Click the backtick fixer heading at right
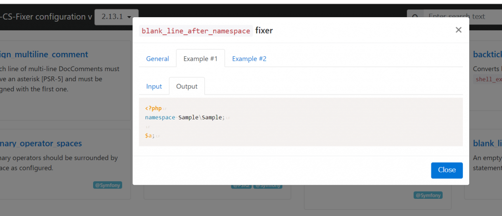Screen dimensions: 502x216 (487, 54)
